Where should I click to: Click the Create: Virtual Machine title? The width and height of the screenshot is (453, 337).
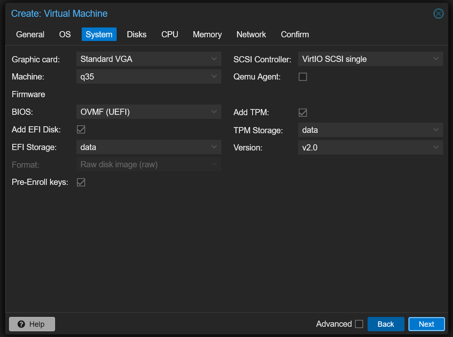coord(59,14)
